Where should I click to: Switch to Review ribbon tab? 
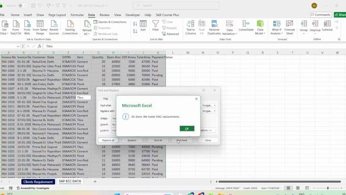coord(104,15)
